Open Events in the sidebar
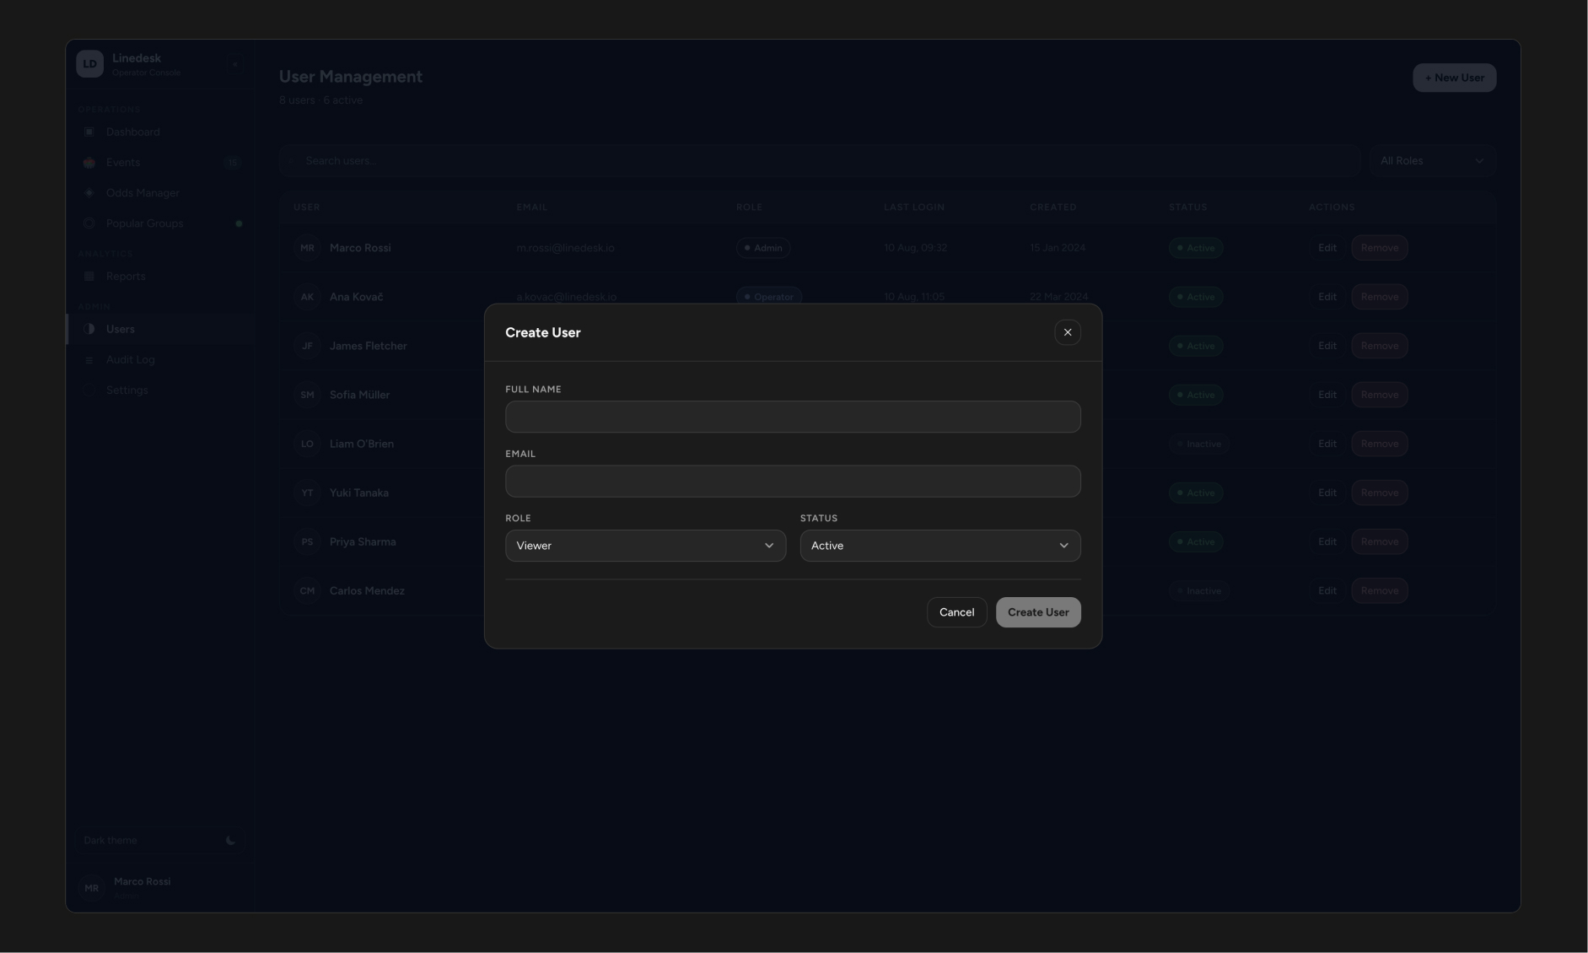This screenshot has height=953, width=1588. [x=159, y=163]
